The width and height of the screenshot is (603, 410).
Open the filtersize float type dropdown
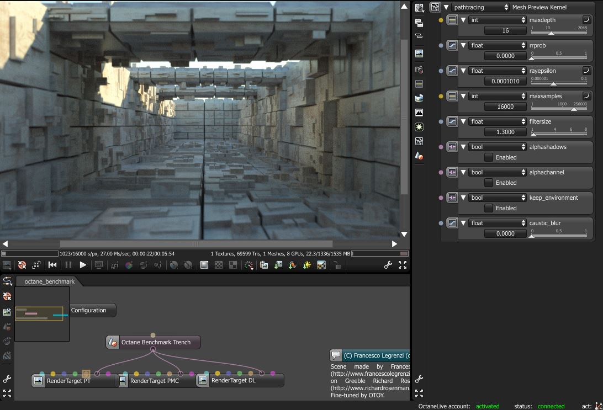498,121
